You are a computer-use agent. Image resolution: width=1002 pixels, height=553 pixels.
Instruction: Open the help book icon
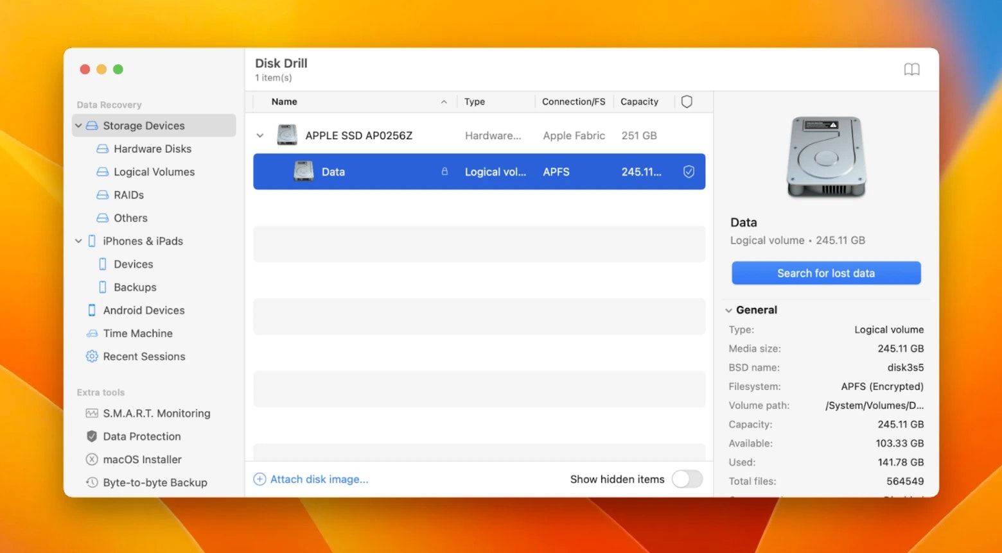[x=911, y=69]
